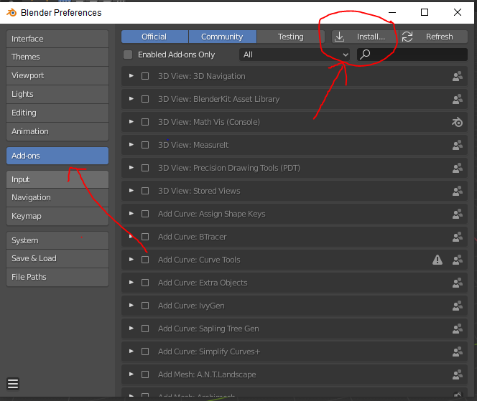Click the magnifier icon in search field

[365, 55]
